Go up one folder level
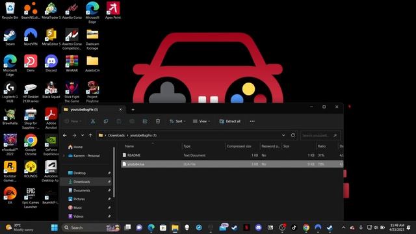Screen dimensions: 416x234 pos(90,135)
